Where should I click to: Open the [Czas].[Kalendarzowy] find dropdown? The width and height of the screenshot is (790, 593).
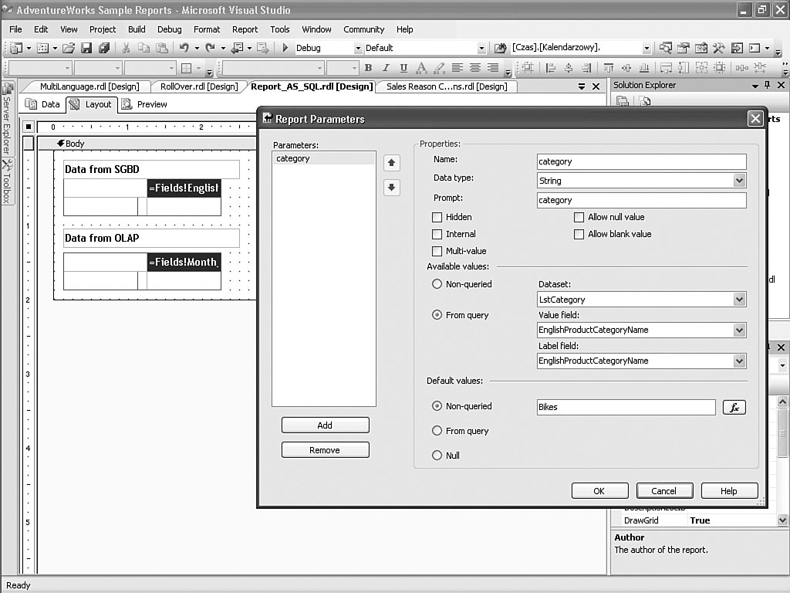point(647,49)
